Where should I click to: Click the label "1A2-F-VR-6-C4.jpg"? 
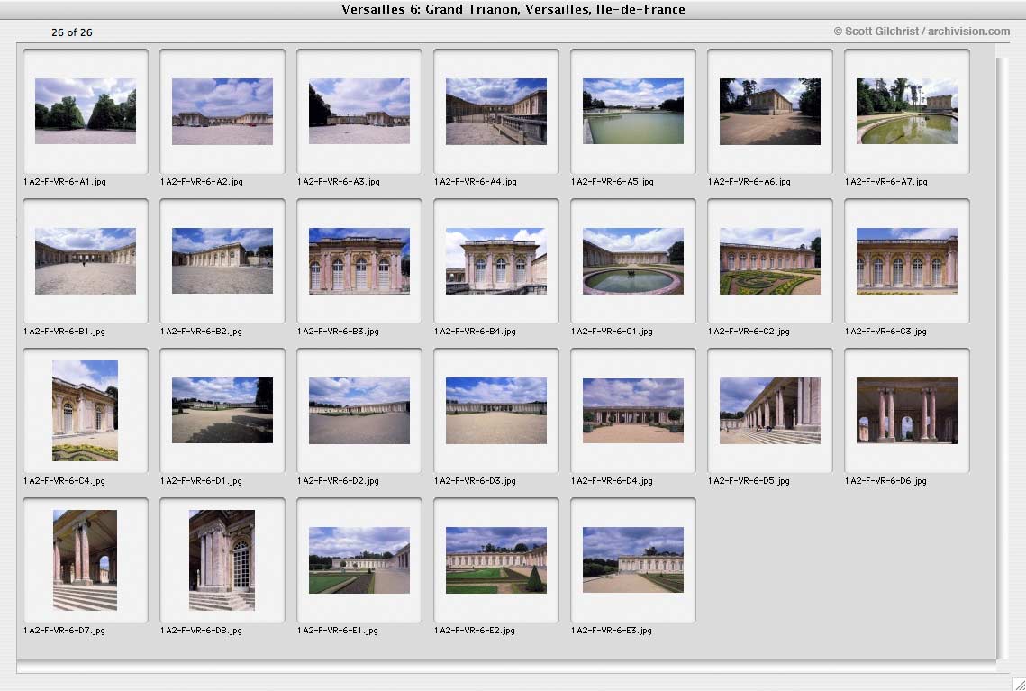pos(64,481)
